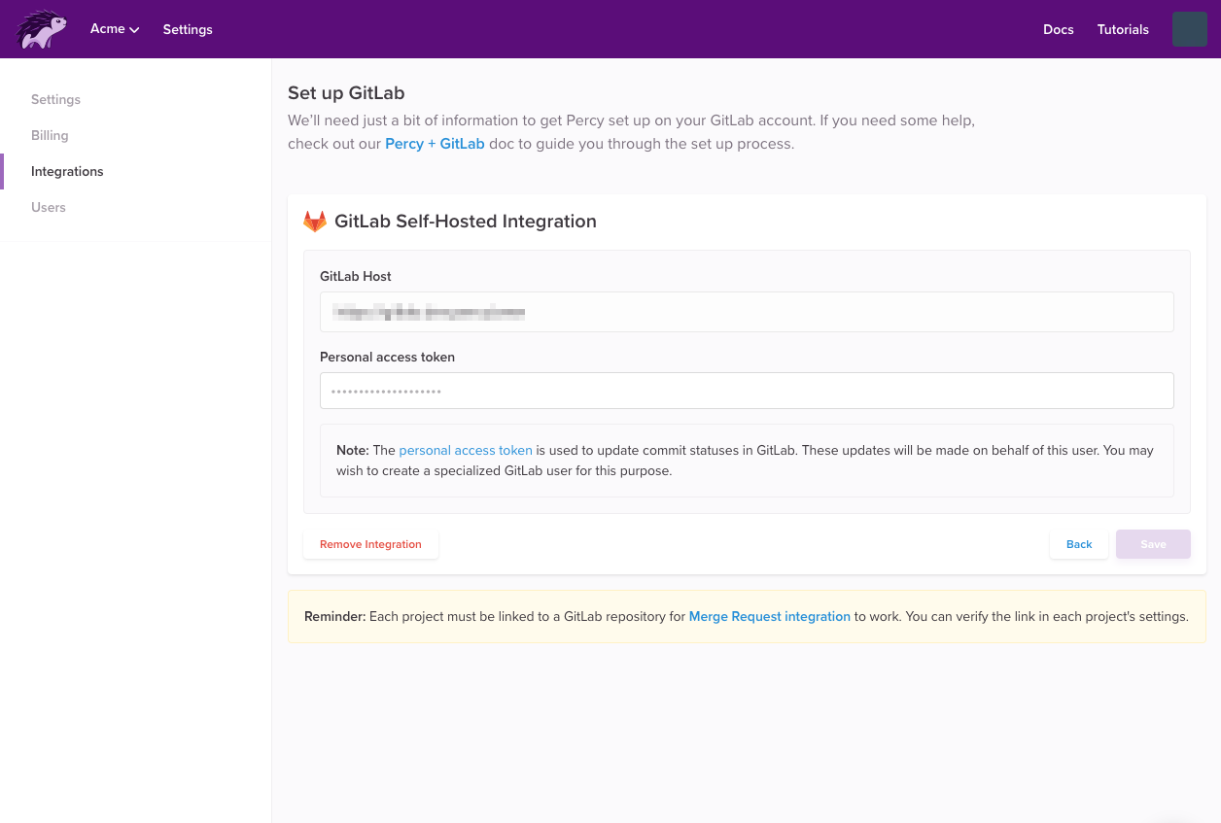Select Billing in the sidebar
Image resolution: width=1221 pixels, height=823 pixels.
50,135
